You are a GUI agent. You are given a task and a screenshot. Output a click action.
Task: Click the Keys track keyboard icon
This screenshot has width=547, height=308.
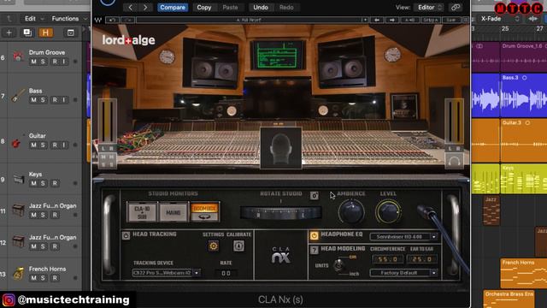(x=19, y=179)
